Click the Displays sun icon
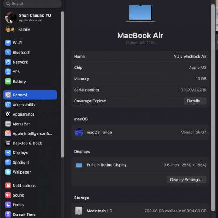 [x=8, y=153]
